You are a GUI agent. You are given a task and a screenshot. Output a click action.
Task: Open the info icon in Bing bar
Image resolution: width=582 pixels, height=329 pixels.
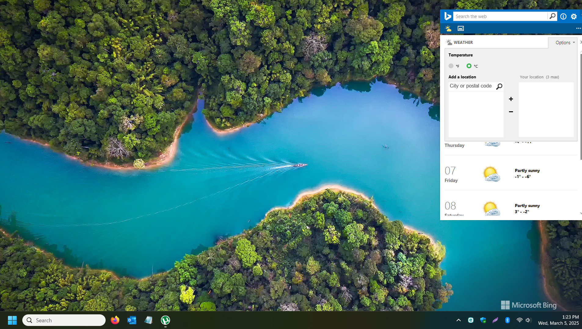pos(563,16)
